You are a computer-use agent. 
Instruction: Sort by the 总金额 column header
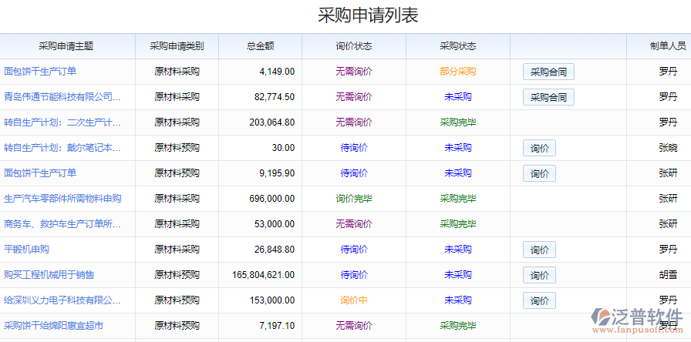(260, 46)
